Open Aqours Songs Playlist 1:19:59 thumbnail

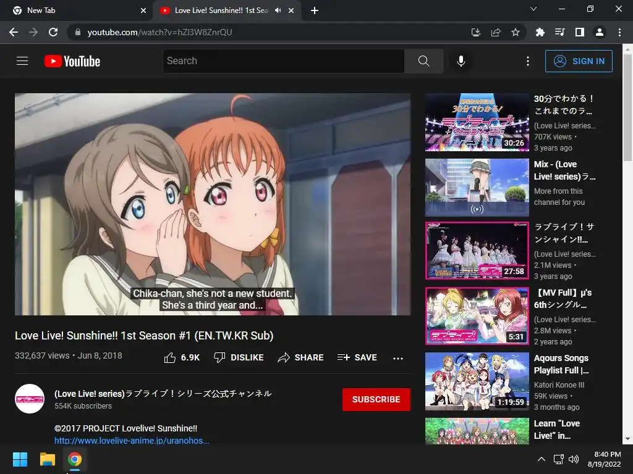[477, 381]
